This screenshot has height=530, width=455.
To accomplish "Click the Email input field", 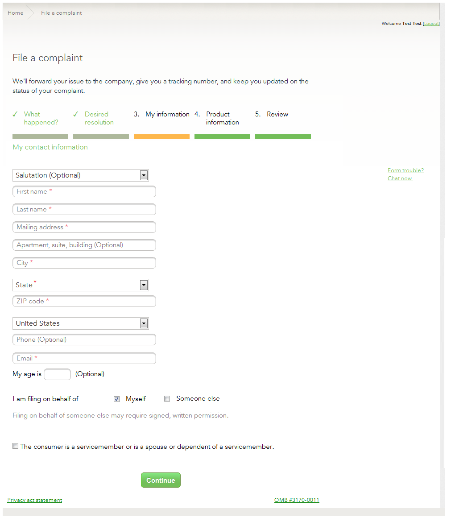I will pyautogui.click(x=84, y=358).
